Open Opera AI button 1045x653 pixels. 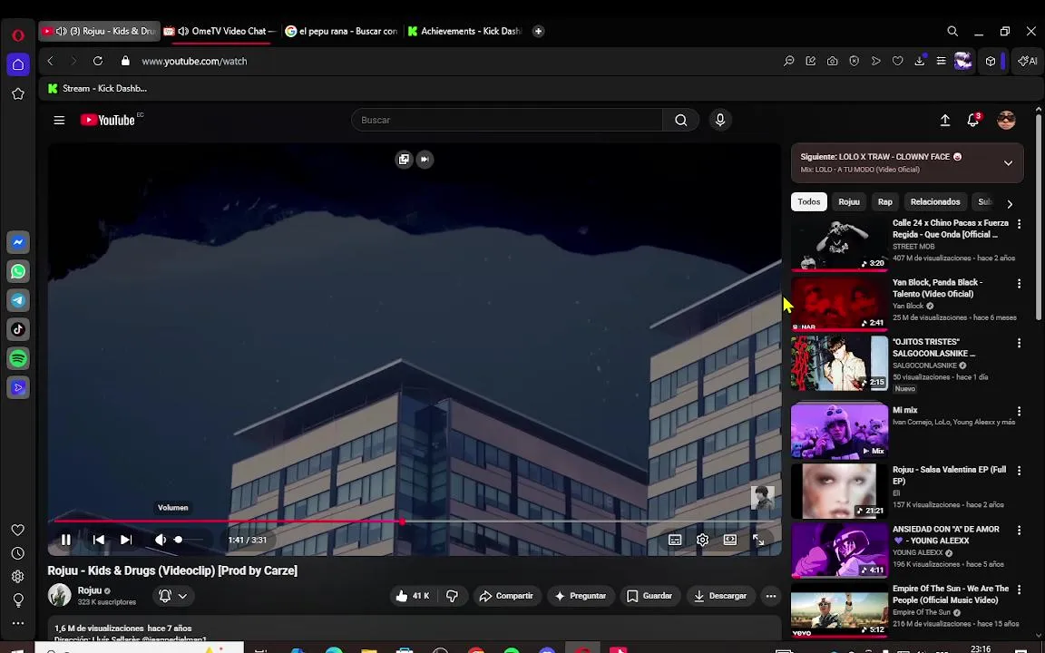[1028, 61]
